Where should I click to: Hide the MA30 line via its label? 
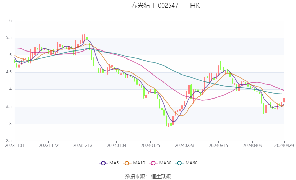(x=165, y=163)
